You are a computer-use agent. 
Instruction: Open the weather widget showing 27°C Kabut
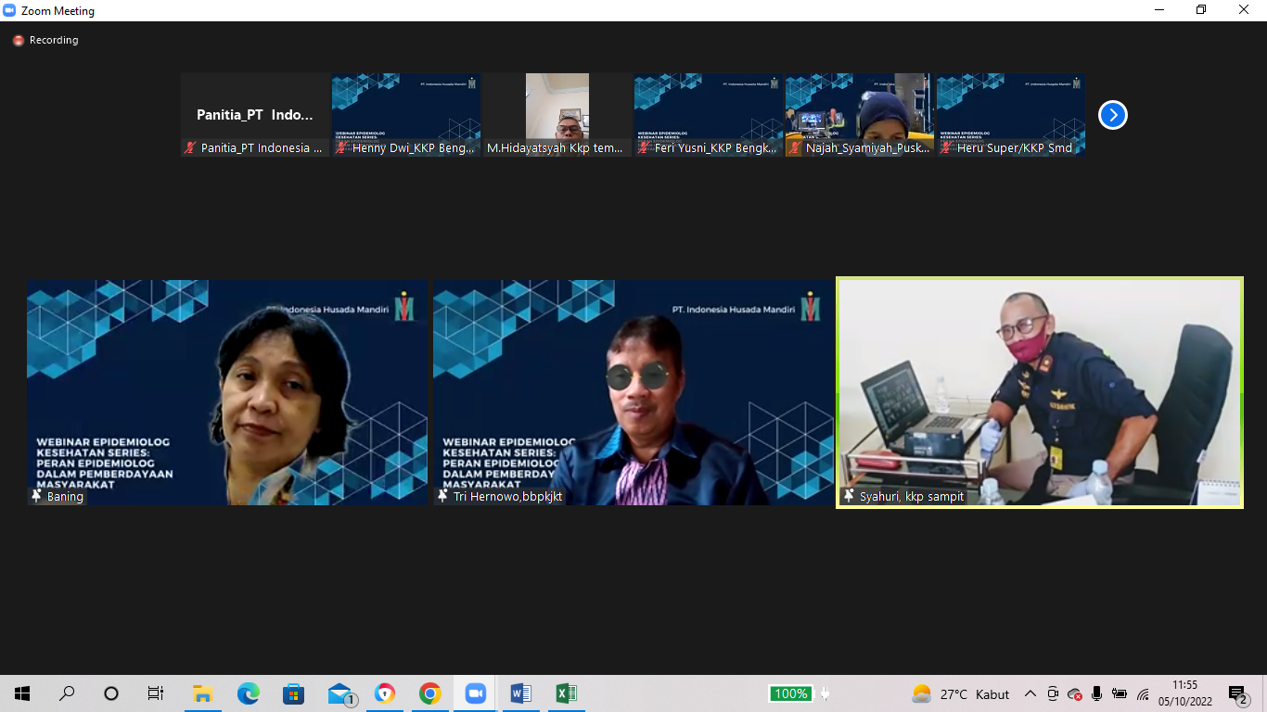[961, 693]
